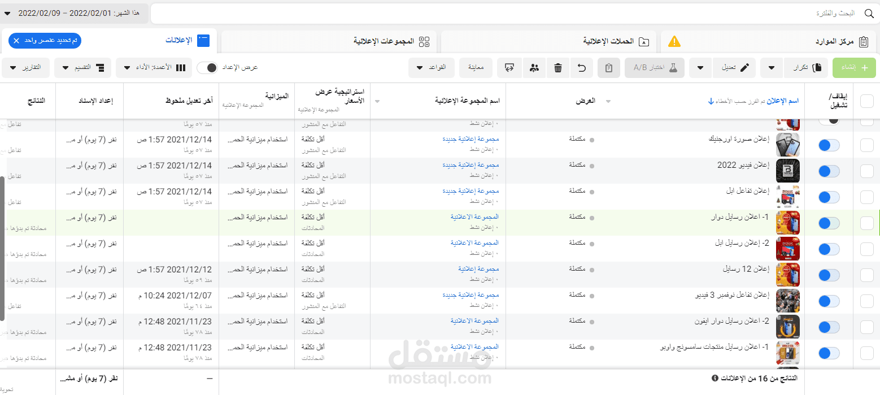This screenshot has height=395, width=880.
Task: Check the select-all checkbox in the table header
Action: click(866, 101)
